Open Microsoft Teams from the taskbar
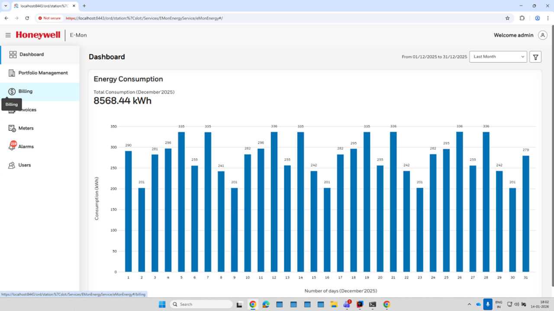 346,304
